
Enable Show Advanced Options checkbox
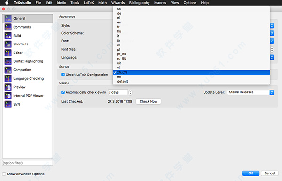(4, 174)
